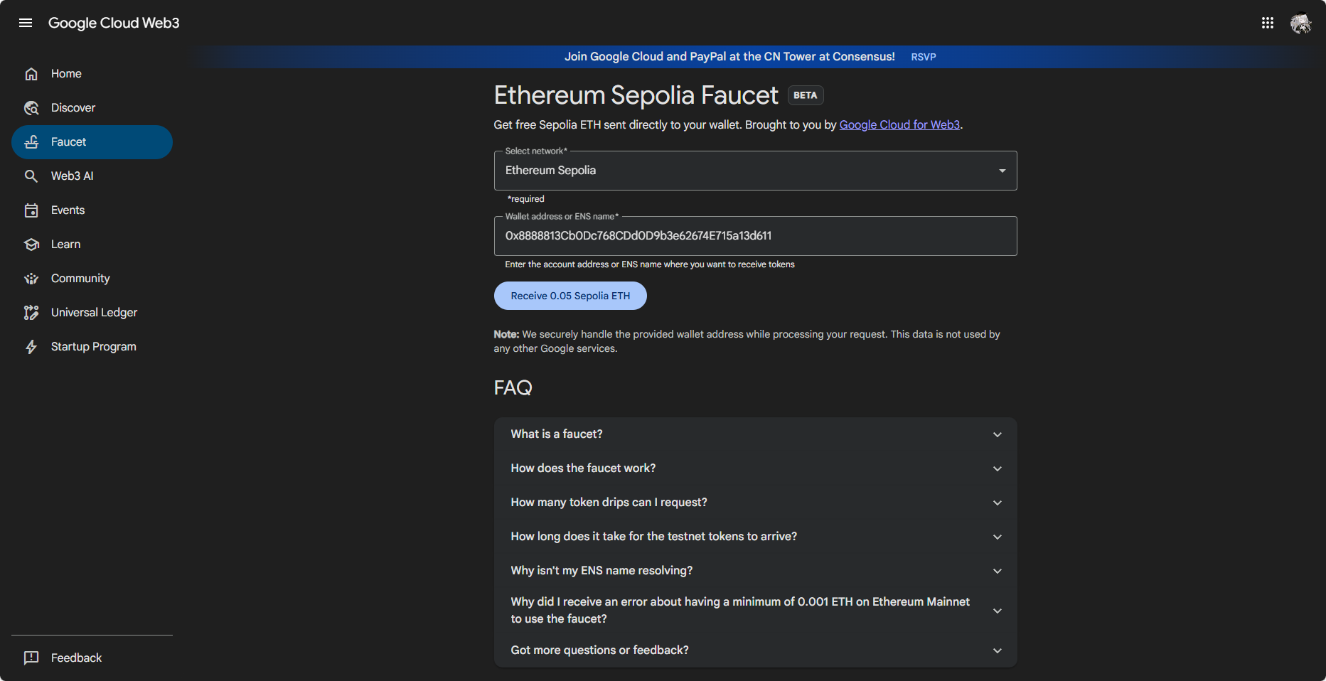Click the Receive 0.05 Sepolia ETH button
Screen dimensions: 1326x681
570,296
